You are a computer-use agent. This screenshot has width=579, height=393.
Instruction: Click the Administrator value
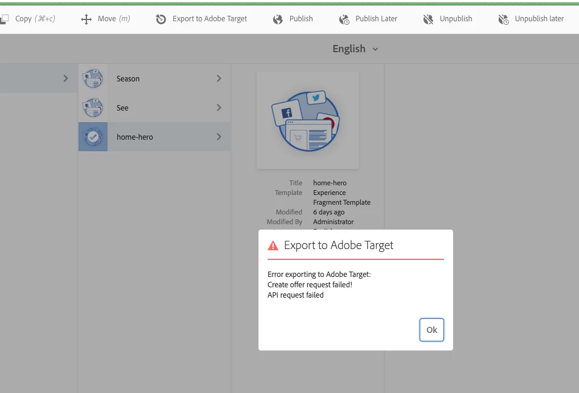click(333, 222)
